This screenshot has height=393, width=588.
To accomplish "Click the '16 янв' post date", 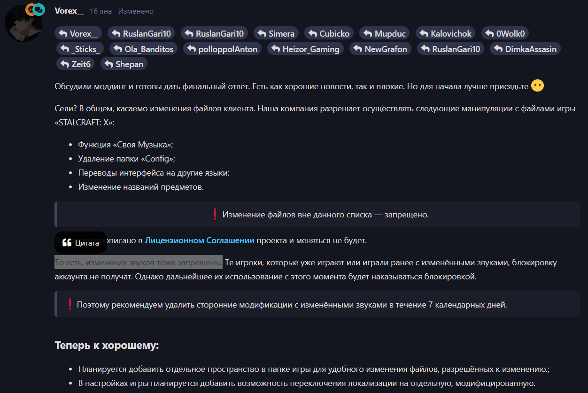I will (x=100, y=11).
